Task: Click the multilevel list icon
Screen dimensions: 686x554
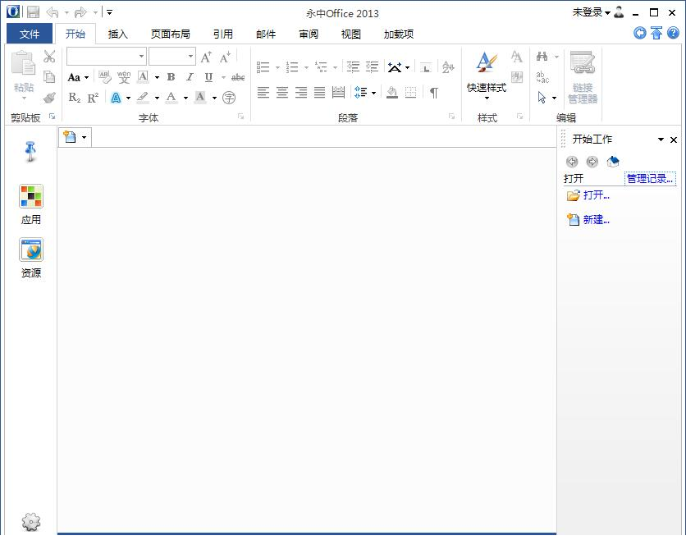Action: click(x=321, y=67)
